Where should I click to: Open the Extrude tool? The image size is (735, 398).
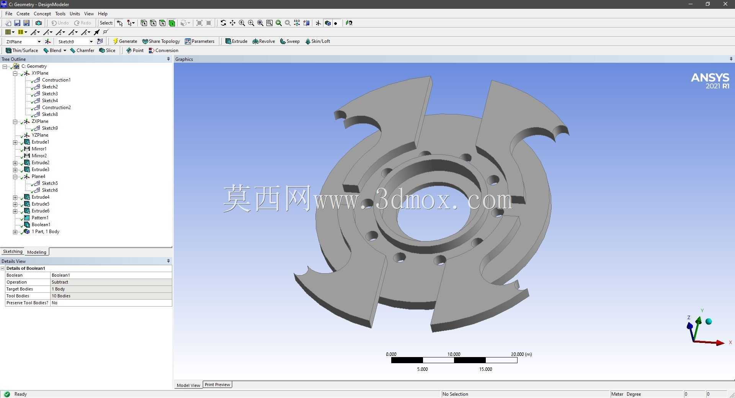tap(236, 41)
